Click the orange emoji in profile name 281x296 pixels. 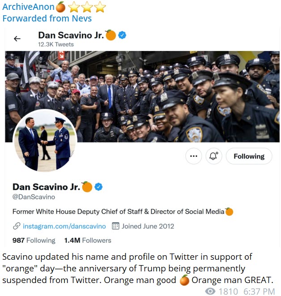click(x=87, y=187)
